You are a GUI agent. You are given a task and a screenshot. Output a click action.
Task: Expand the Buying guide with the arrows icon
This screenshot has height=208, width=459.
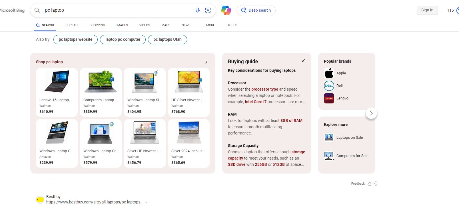[x=304, y=60]
